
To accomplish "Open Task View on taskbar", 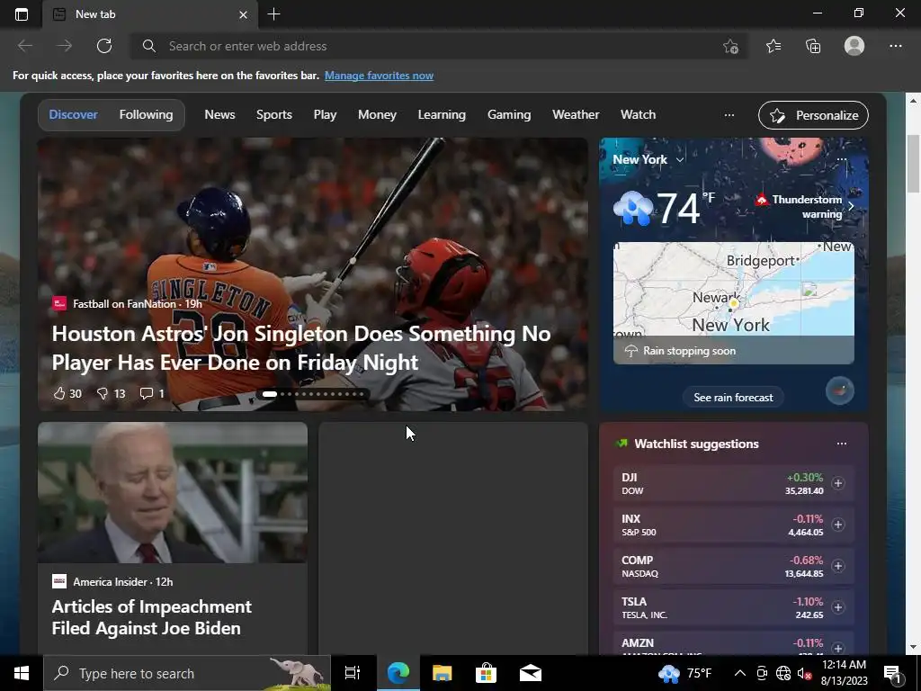I will (x=353, y=673).
